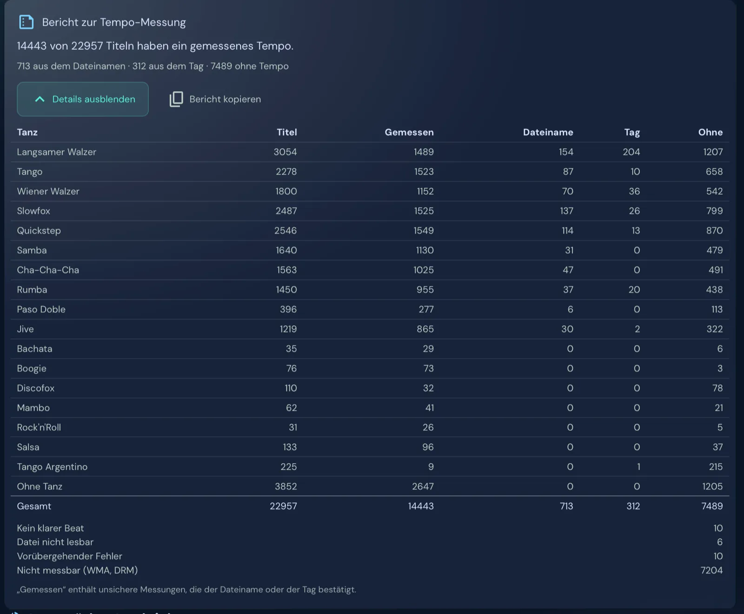
Task: Click the Dateiname column header
Action: point(548,132)
